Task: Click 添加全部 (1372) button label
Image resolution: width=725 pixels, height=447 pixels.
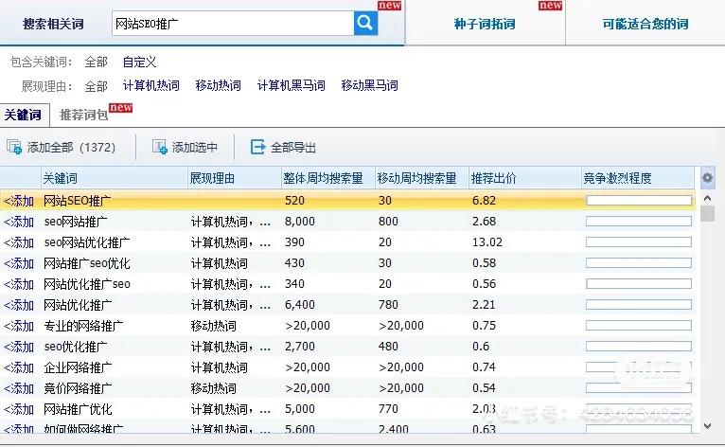Action: click(71, 147)
